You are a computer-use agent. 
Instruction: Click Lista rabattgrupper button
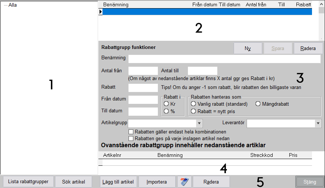click(x=28, y=182)
